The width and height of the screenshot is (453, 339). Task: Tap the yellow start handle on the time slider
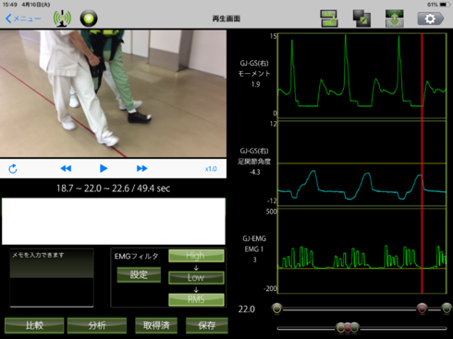point(277,309)
